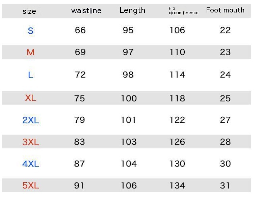The width and height of the screenshot is (261, 200).
Task: Click the "waistline" column header
Action: pos(86,10)
